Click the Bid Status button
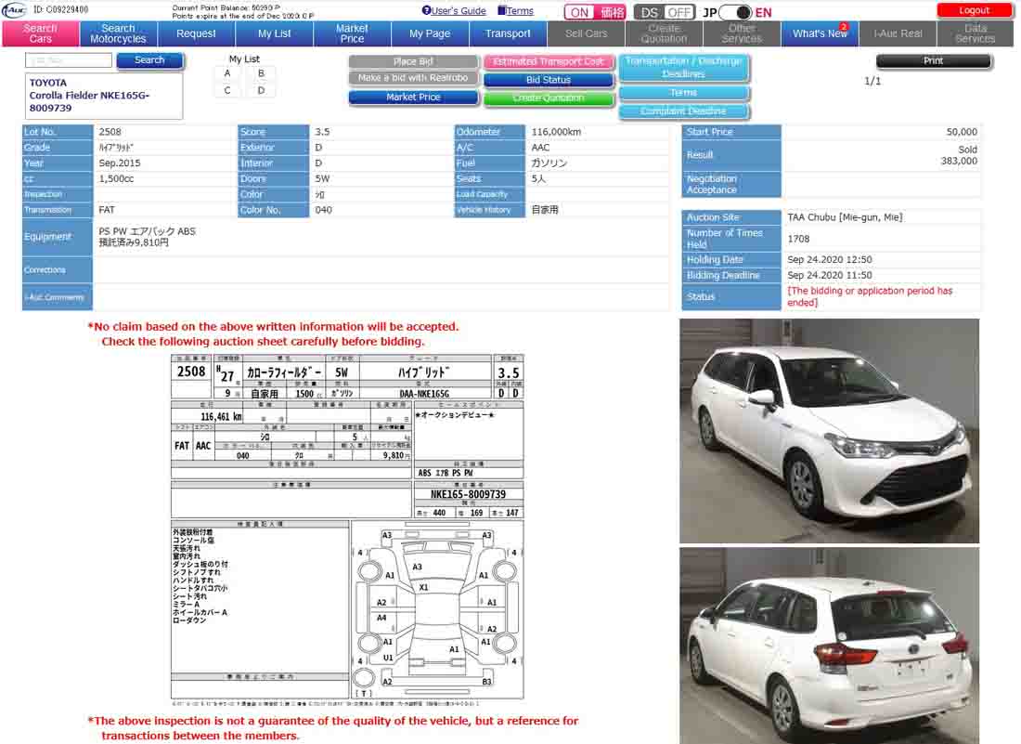This screenshot has height=744, width=1021. pyautogui.click(x=549, y=80)
